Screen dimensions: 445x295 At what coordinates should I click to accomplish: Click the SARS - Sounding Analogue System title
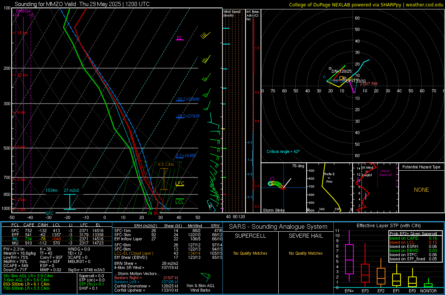tap(278, 227)
